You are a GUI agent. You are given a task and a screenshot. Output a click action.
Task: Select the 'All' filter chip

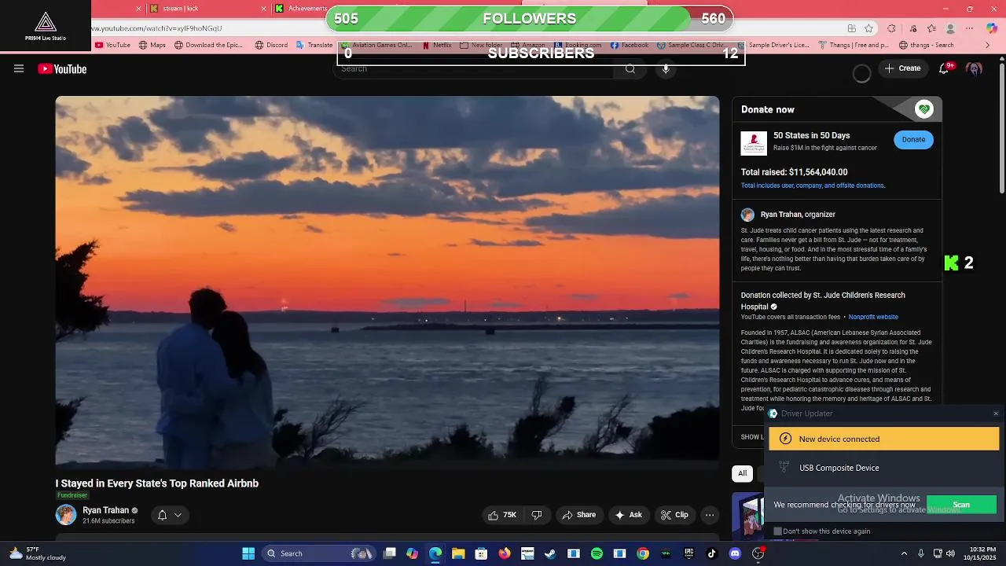(x=742, y=473)
